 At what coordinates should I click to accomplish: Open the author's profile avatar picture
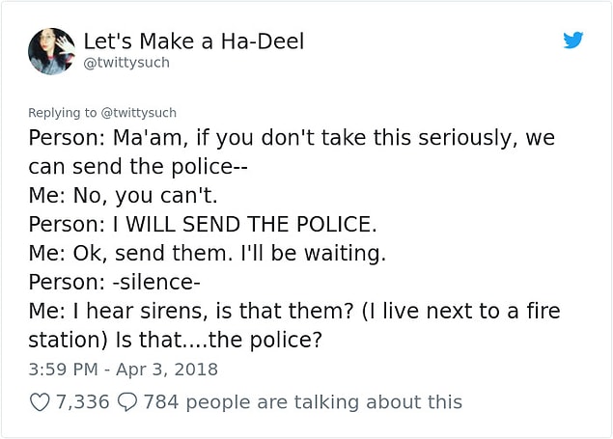tap(51, 51)
